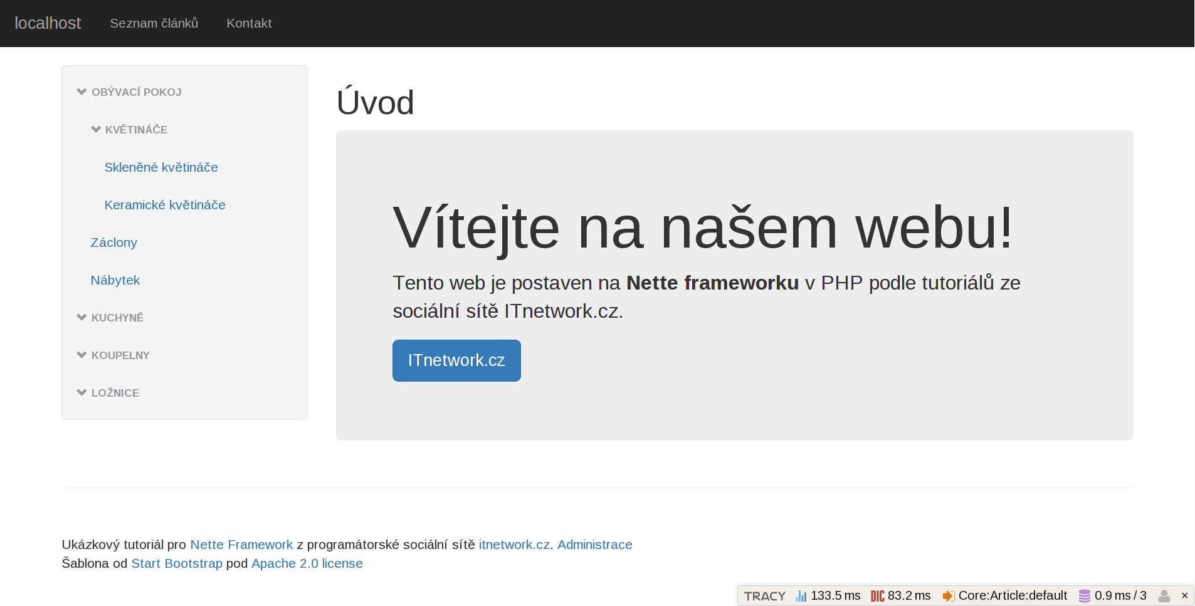Open Skleněné květináče category
This screenshot has width=1195, height=606.
(161, 167)
